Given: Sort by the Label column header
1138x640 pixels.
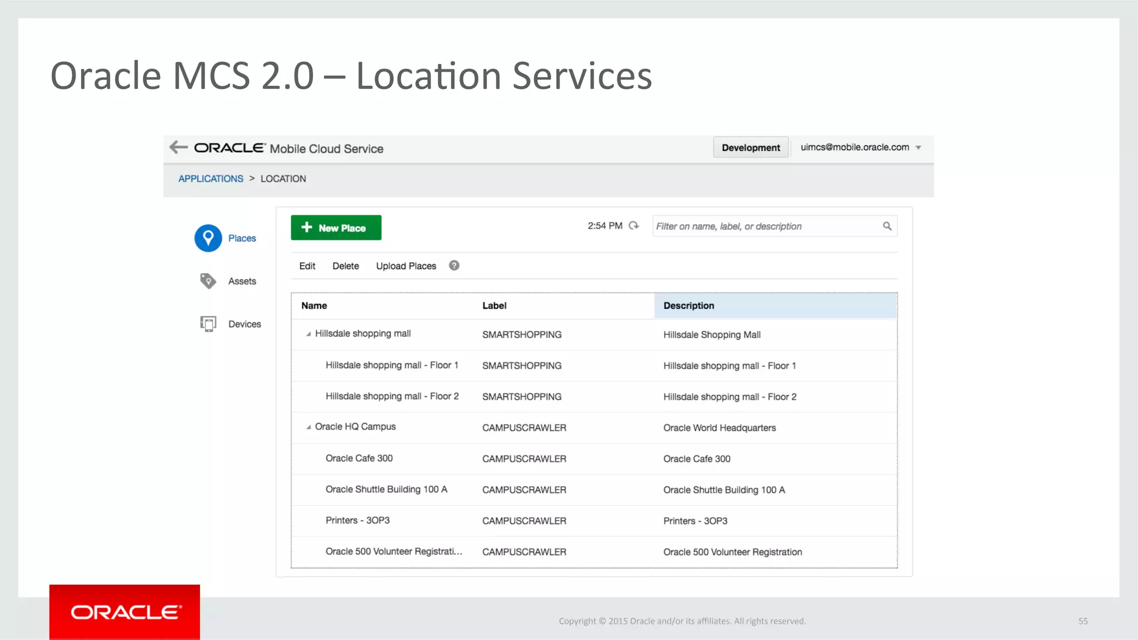Looking at the screenshot, I should tap(494, 305).
